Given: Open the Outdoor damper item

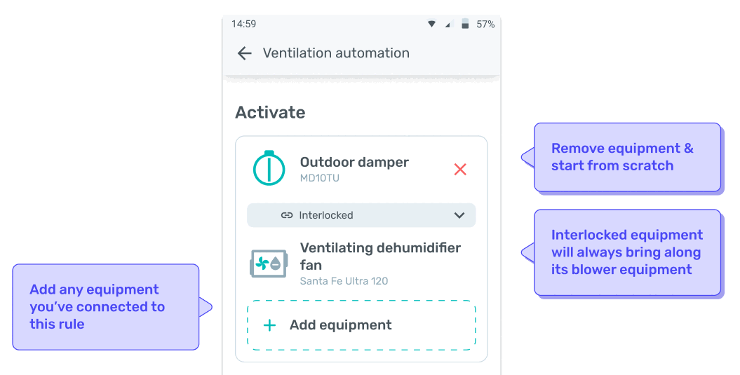Looking at the screenshot, I should 361,169.
